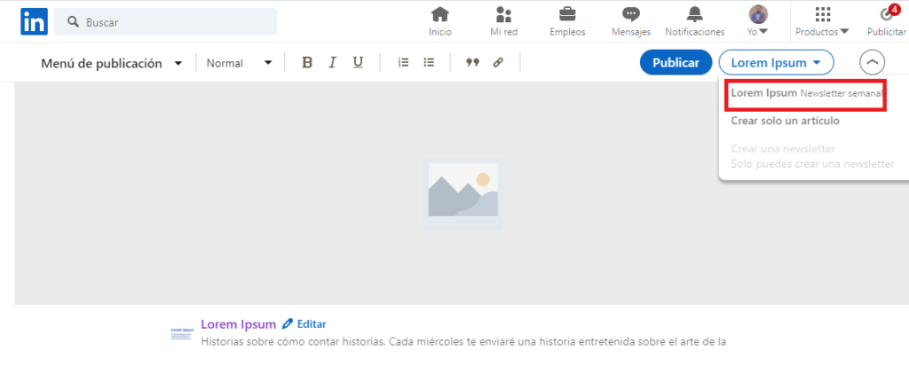Expand Menú de publicación dropdown
Screen dimensions: 909x366
[x=112, y=63]
